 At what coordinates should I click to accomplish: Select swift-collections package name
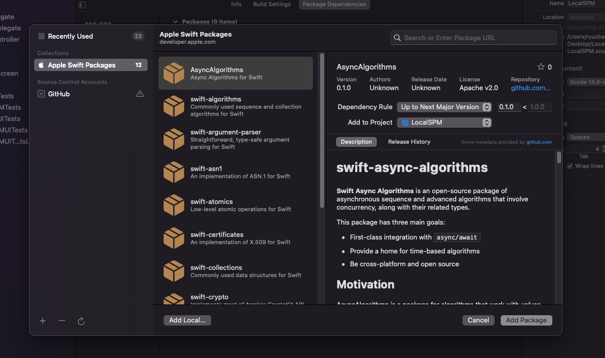(x=216, y=267)
